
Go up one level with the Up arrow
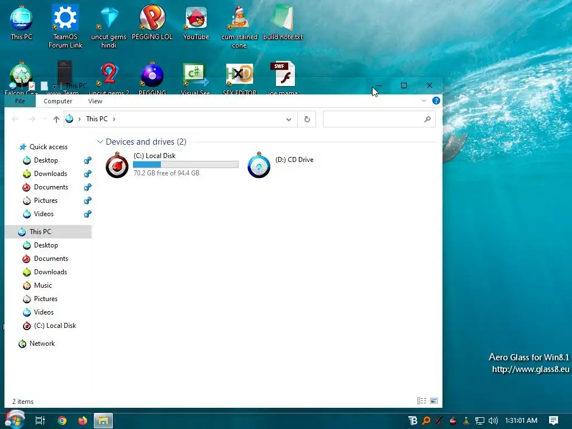pos(56,119)
